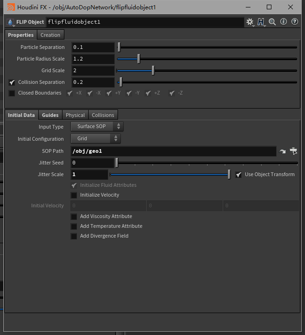Image resolution: width=305 pixels, height=335 pixels.
Task: Click the SOP Path label
Action: pos(53,151)
